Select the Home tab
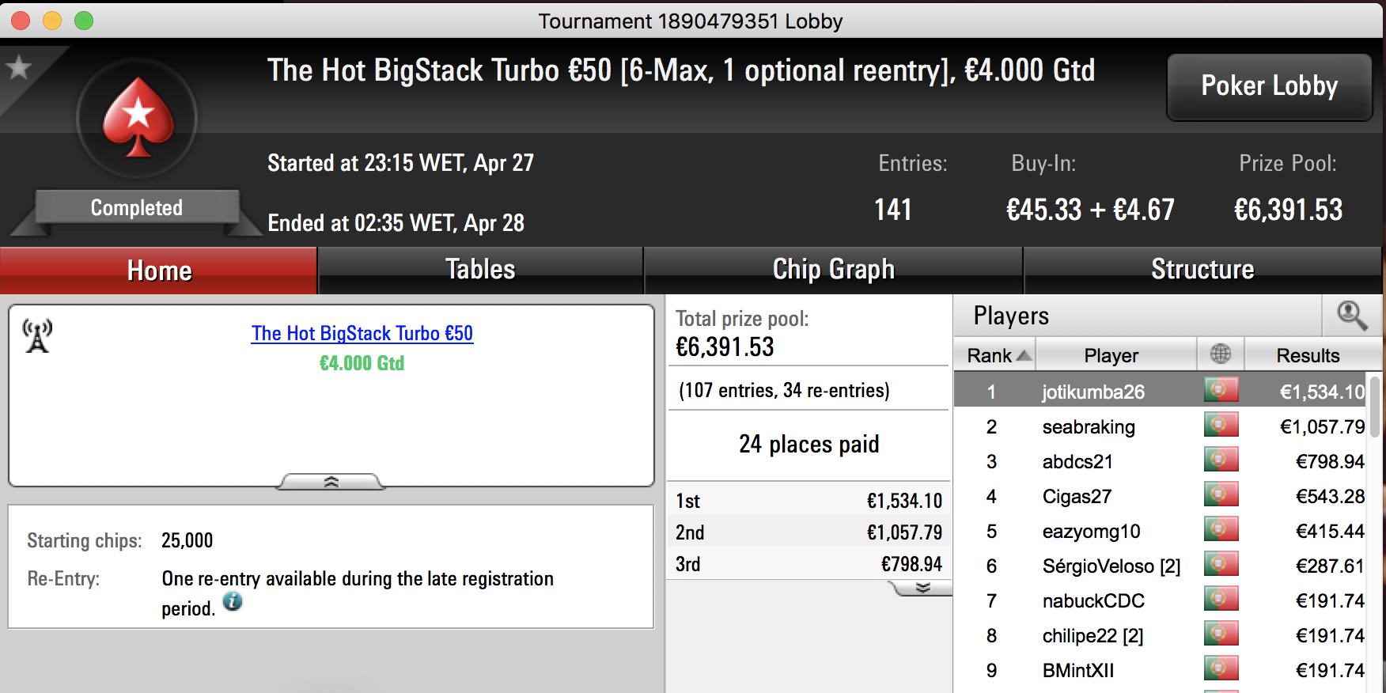The height and width of the screenshot is (693, 1386). pos(159,270)
